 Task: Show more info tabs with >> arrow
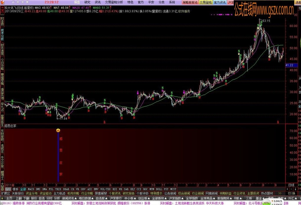click(280, 193)
